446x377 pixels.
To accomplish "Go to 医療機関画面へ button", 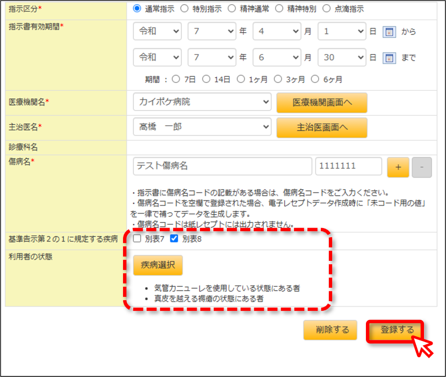I will (x=322, y=103).
